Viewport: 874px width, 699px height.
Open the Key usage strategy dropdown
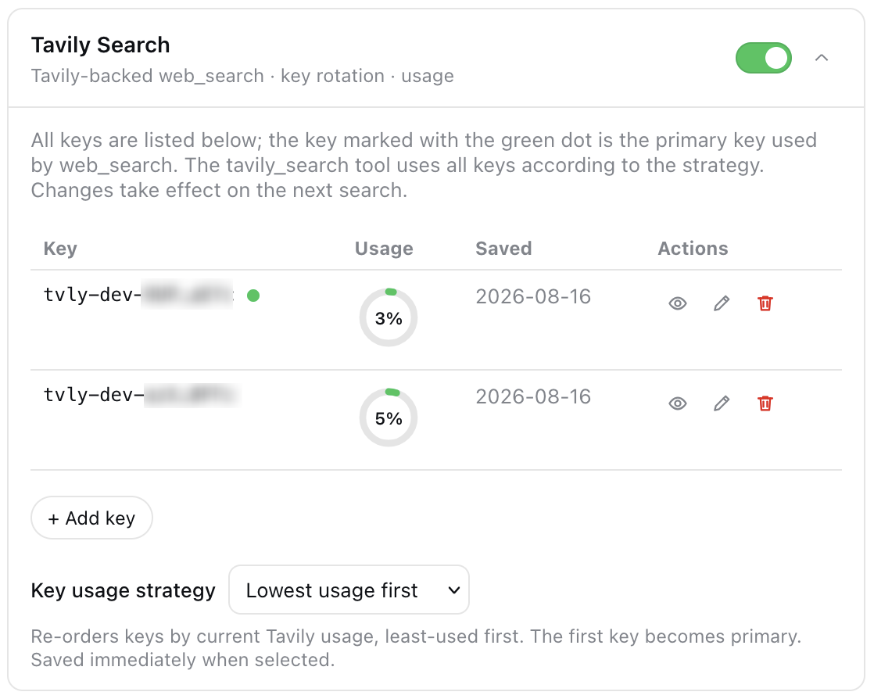click(x=349, y=590)
